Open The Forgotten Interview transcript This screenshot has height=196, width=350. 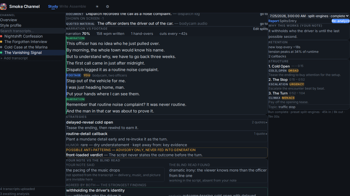(33, 42)
